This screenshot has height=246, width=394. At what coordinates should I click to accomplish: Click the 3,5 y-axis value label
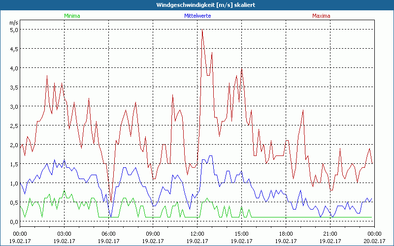point(14,87)
